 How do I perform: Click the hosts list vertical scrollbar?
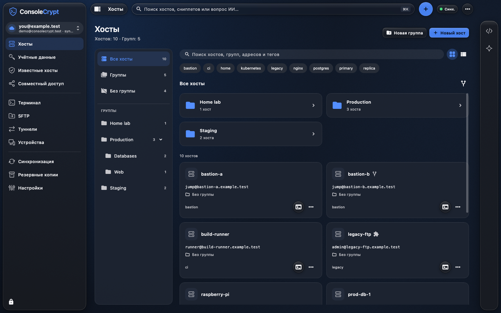(467, 153)
